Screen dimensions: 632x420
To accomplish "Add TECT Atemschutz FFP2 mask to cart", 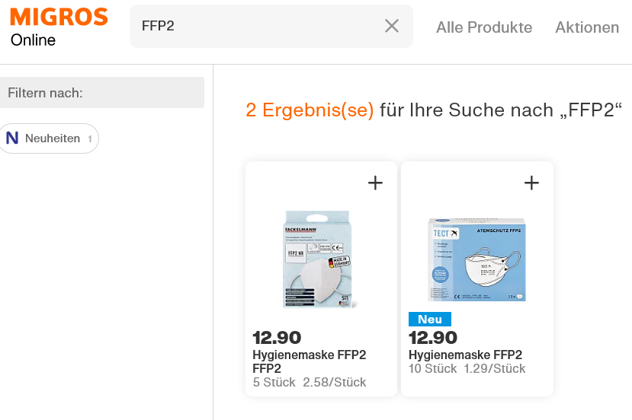I will tap(531, 183).
